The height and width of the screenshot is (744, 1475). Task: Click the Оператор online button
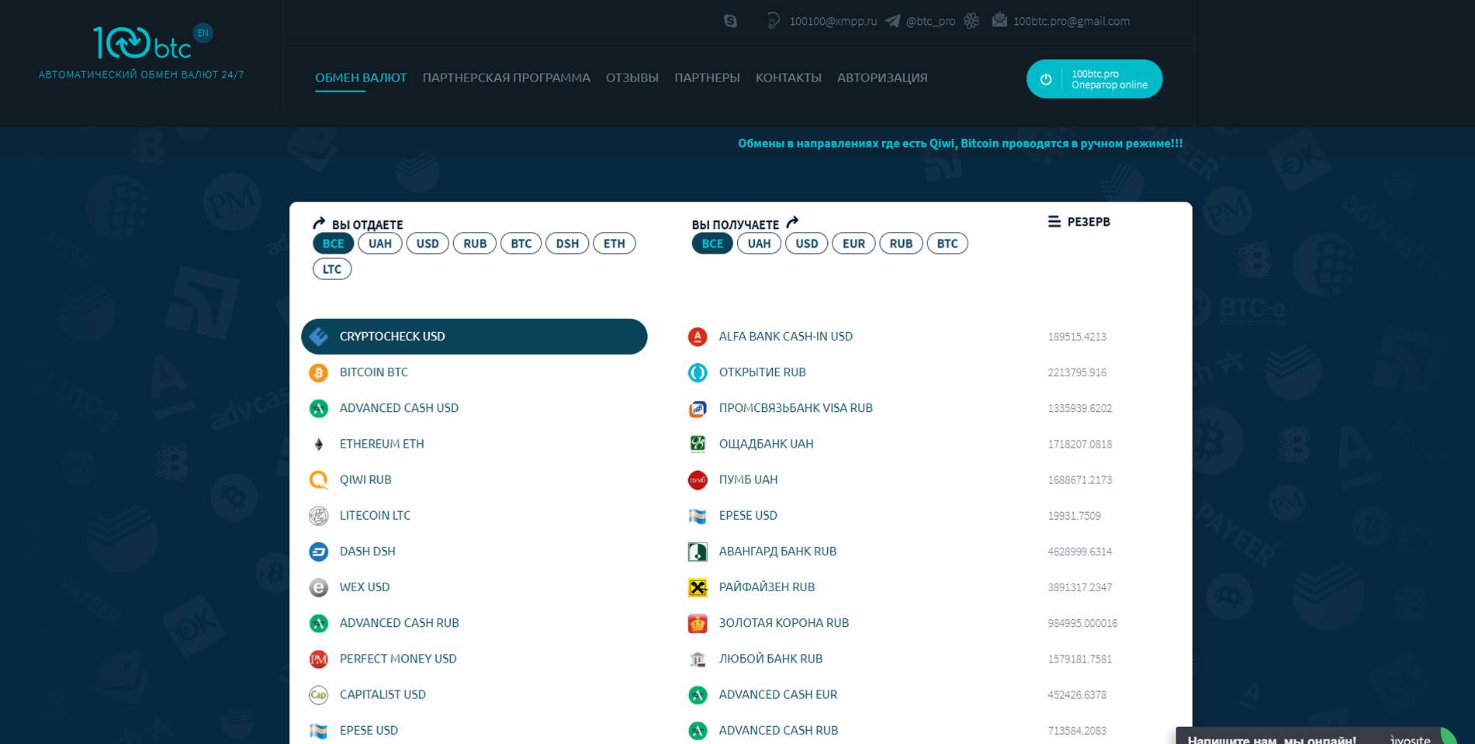[1094, 79]
